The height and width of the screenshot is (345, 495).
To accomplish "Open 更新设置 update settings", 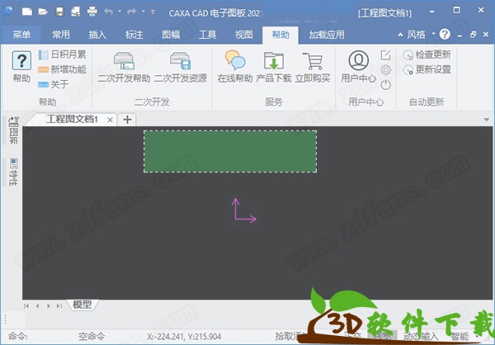I will (x=427, y=69).
